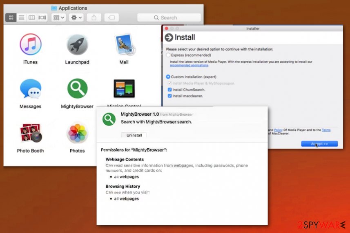Switch Finder to icon view
The width and height of the screenshot is (350, 233).
[x=11, y=18]
